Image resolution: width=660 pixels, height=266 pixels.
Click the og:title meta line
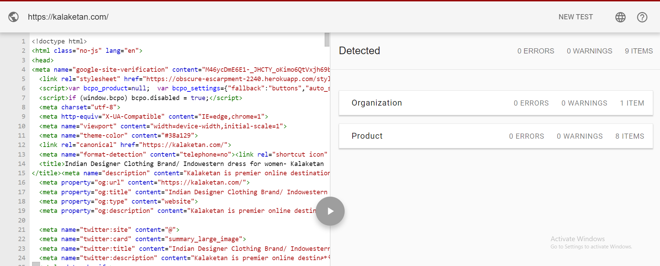point(183,192)
